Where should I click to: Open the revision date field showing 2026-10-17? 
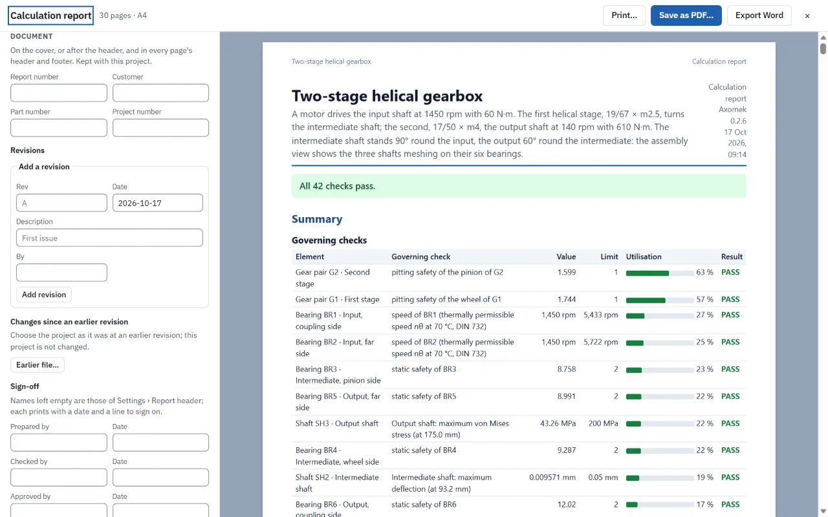[157, 203]
